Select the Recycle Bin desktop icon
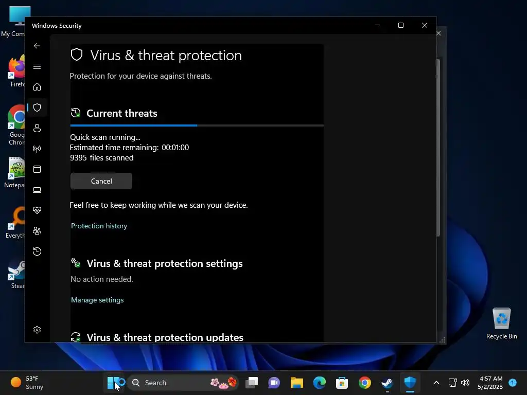The image size is (527, 395). pos(501,324)
